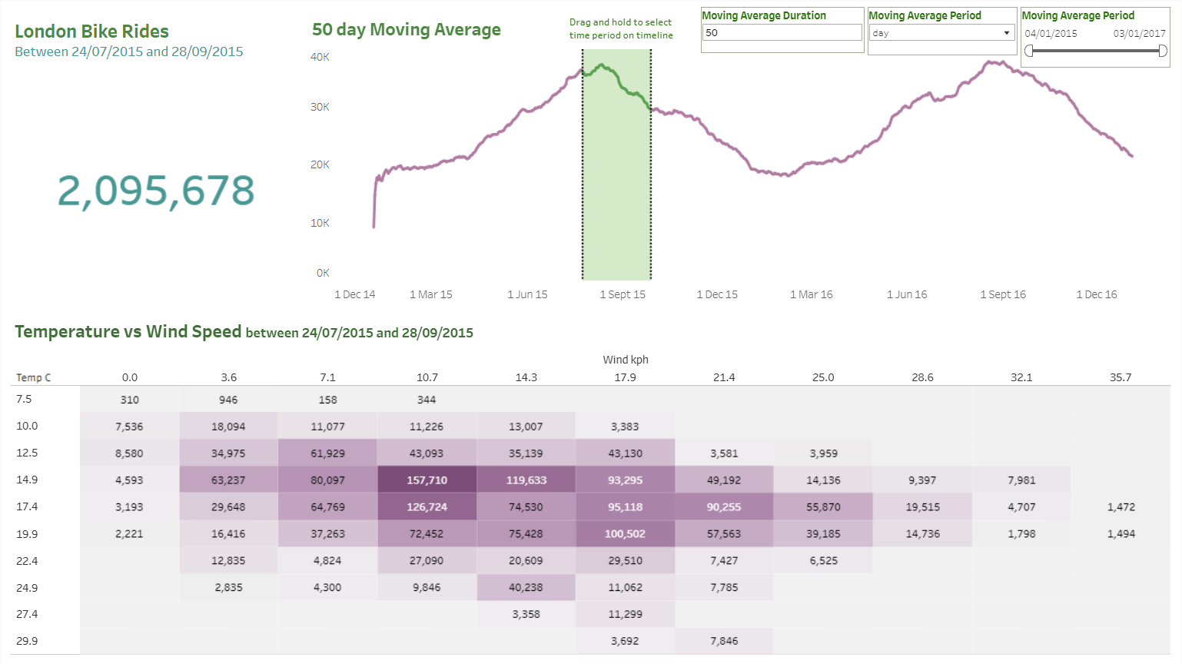Select heatmap cell 18,094
1182x664 pixels.
pos(228,426)
